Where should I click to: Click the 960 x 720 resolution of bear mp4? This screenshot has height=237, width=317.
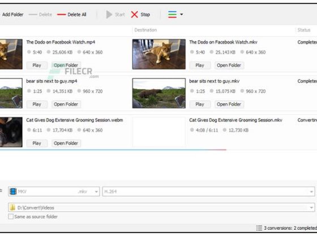[x=93, y=91]
